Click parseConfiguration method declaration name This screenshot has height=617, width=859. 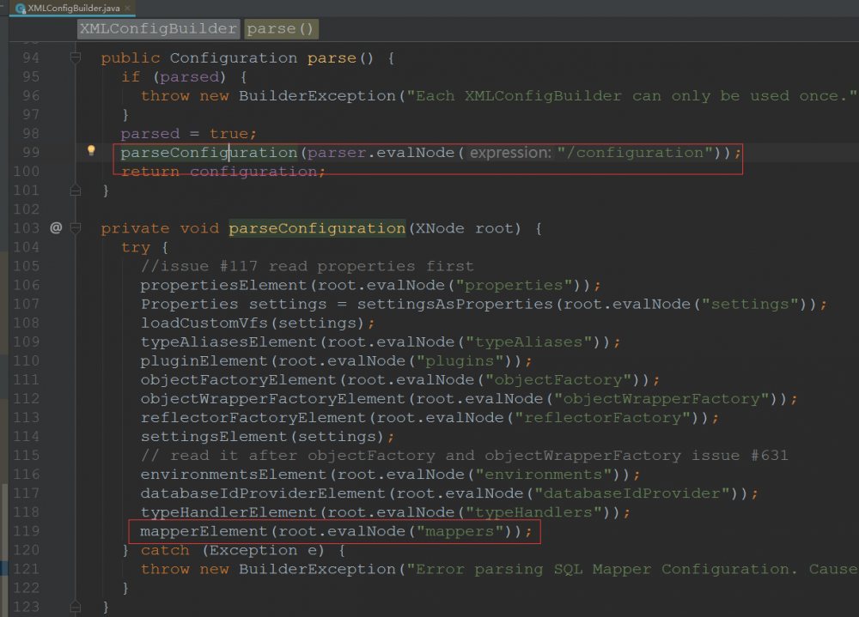[317, 228]
